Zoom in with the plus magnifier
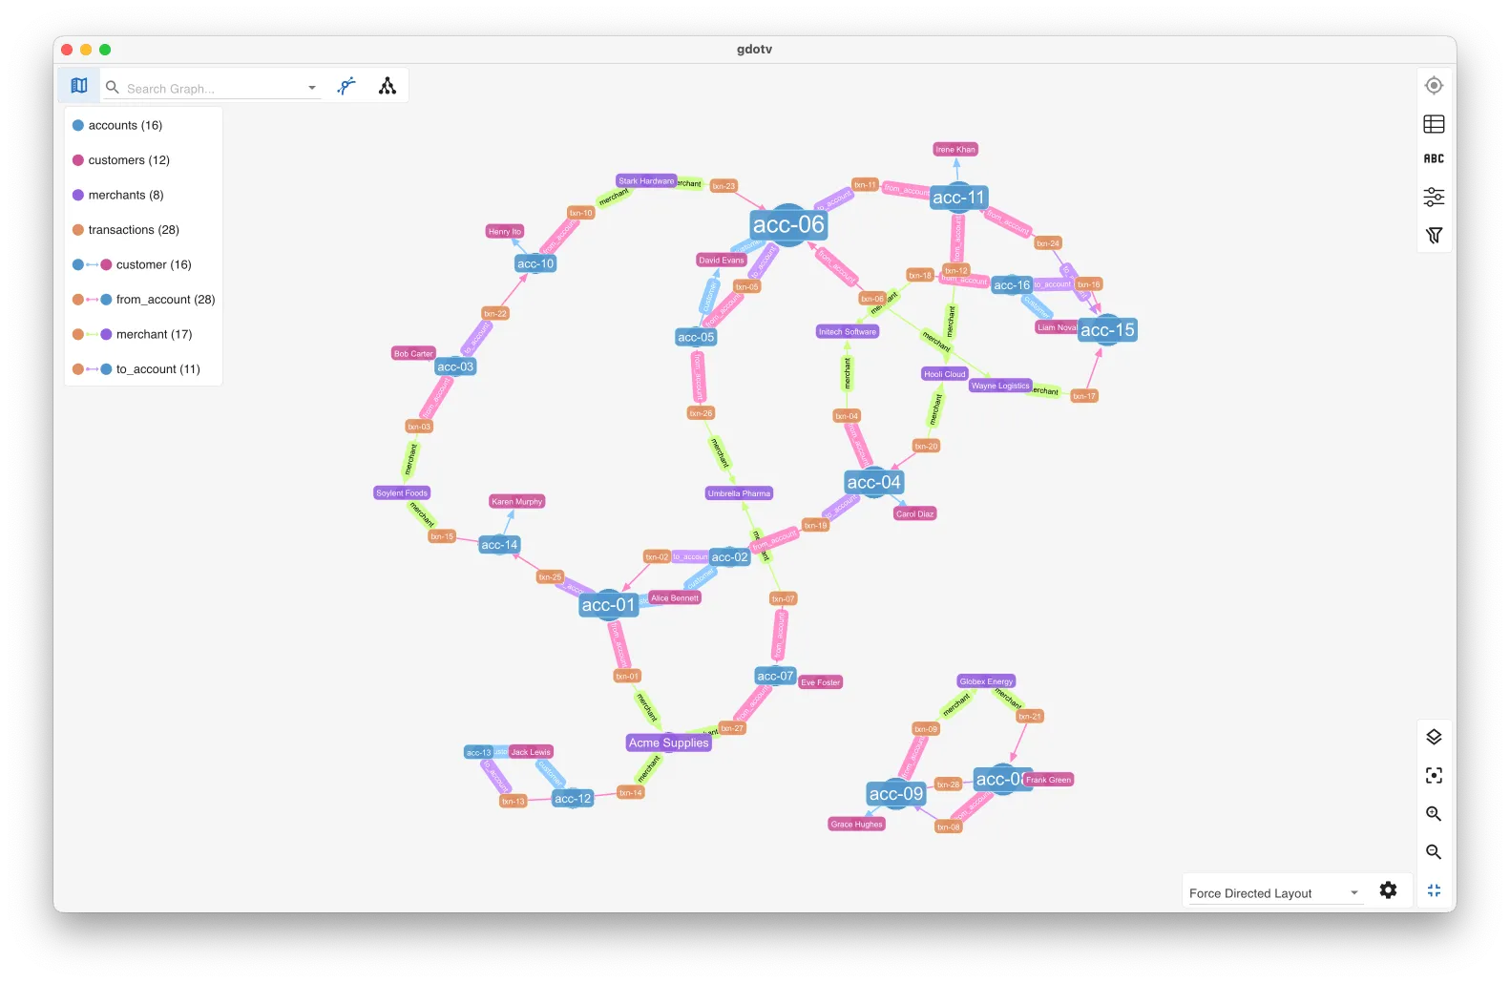 click(x=1434, y=814)
